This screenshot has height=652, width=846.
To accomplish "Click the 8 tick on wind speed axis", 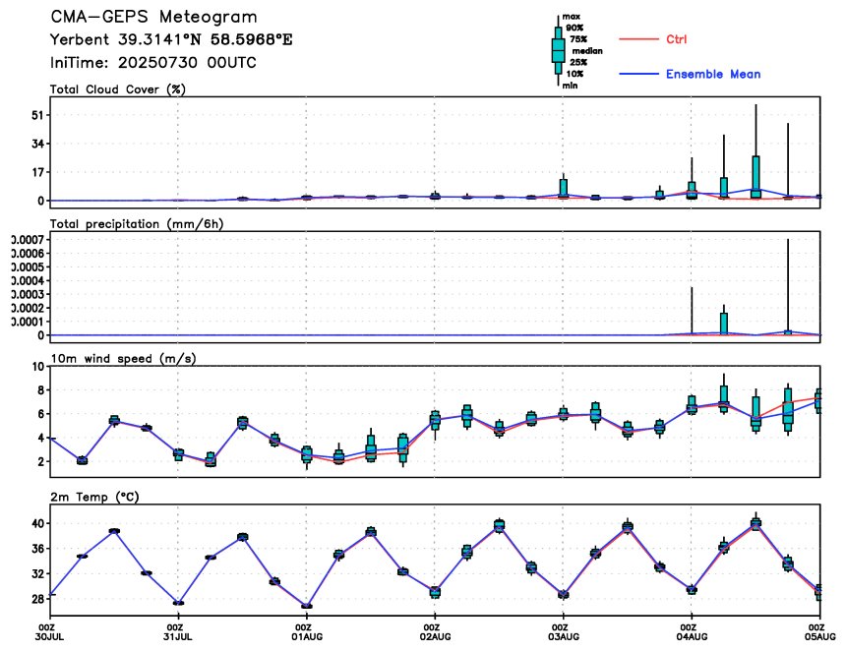I will pos(41,389).
